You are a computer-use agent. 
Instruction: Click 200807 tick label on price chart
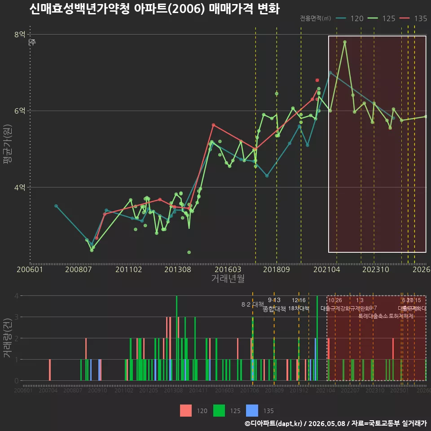78,269
